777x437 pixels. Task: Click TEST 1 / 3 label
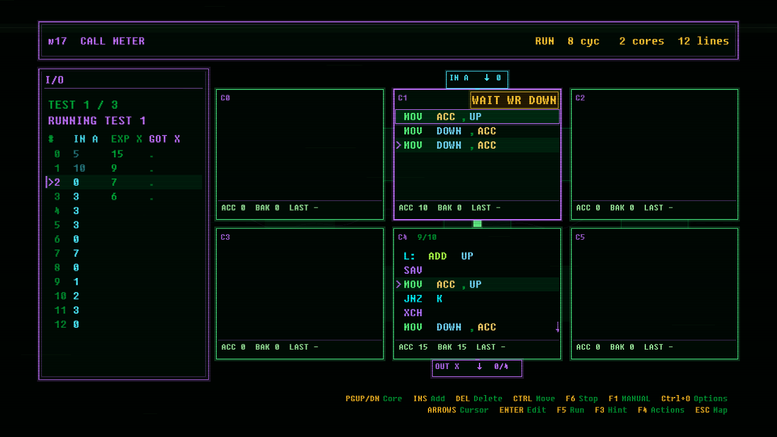click(x=83, y=105)
